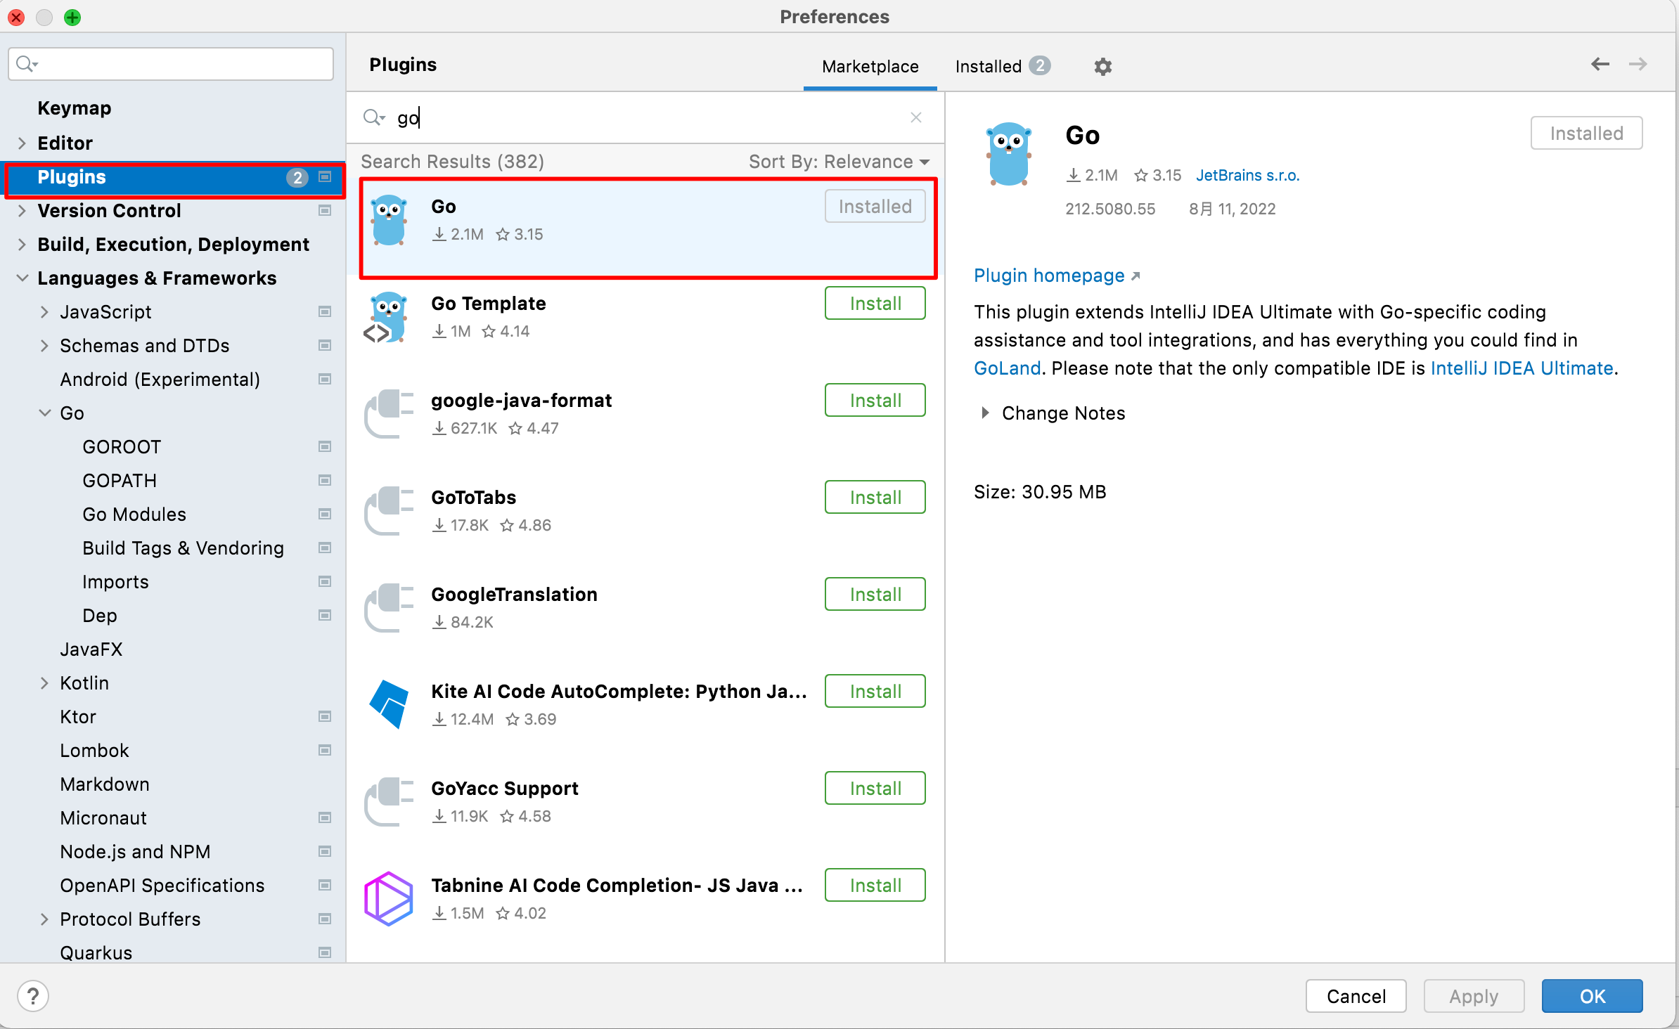Open the GoLand link in description

[x=1007, y=368]
